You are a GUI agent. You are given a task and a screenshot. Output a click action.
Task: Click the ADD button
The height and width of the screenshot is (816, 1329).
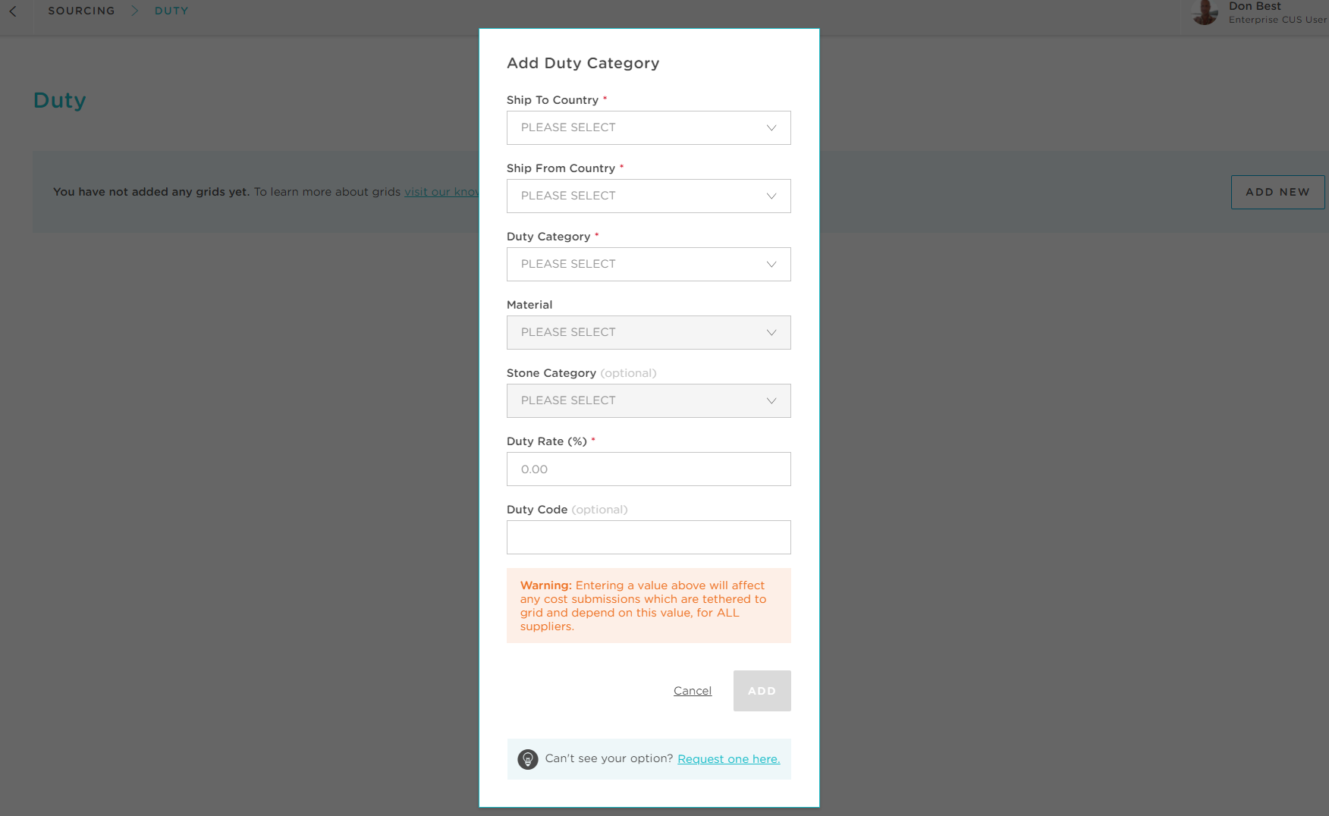point(762,691)
